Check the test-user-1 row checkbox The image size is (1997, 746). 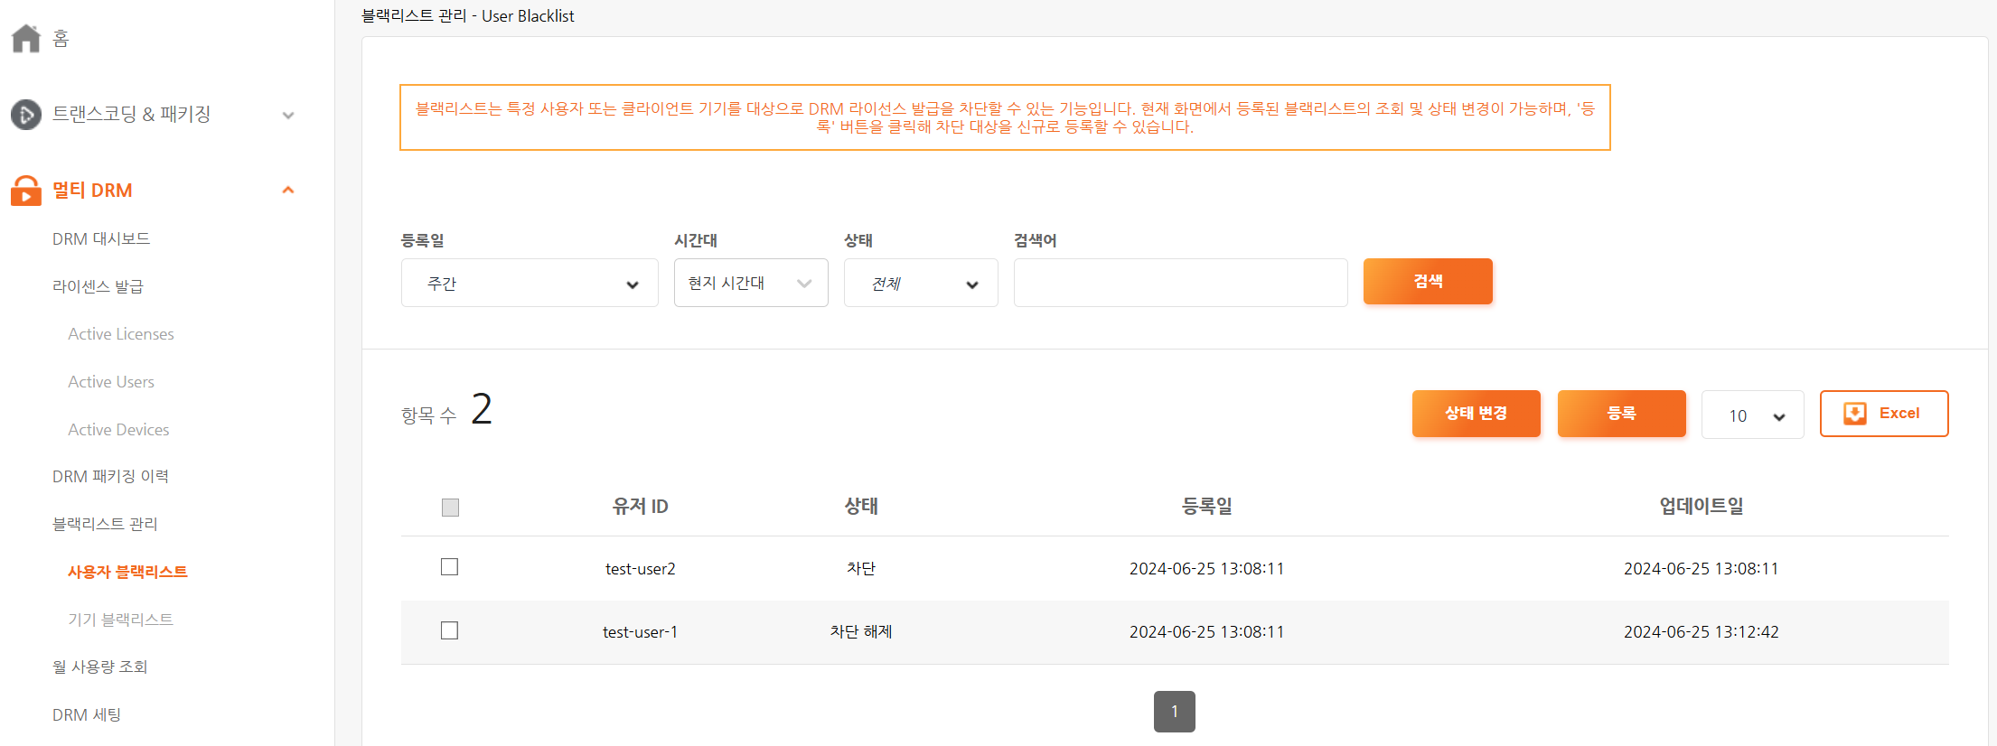point(449,630)
